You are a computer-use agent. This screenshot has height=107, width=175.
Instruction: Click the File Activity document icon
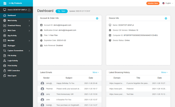point(5,56)
